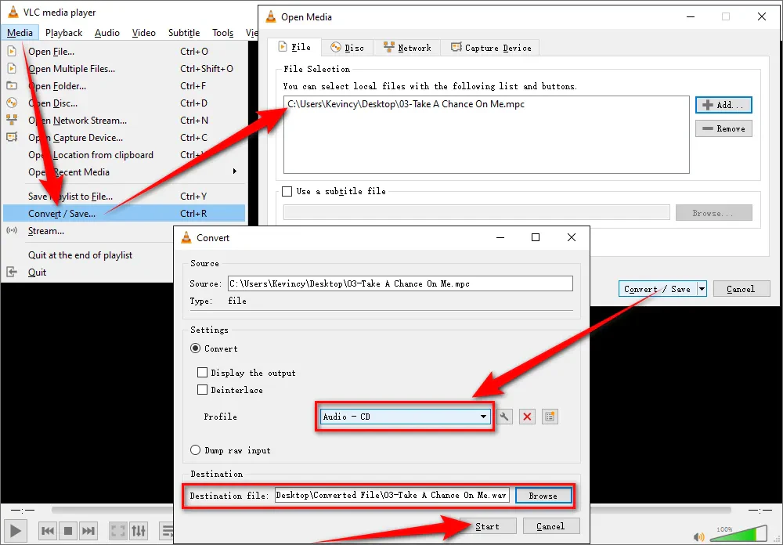Viewport: 783px width, 545px height.
Task: Check Use a subtitle file
Action: point(287,191)
